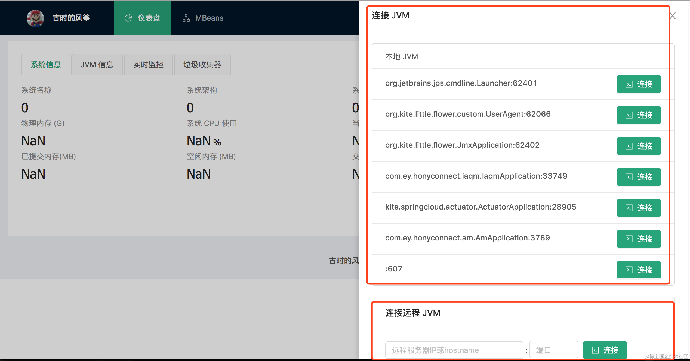
Task: Close the 连接 JVM dialog
Action: pos(672,15)
